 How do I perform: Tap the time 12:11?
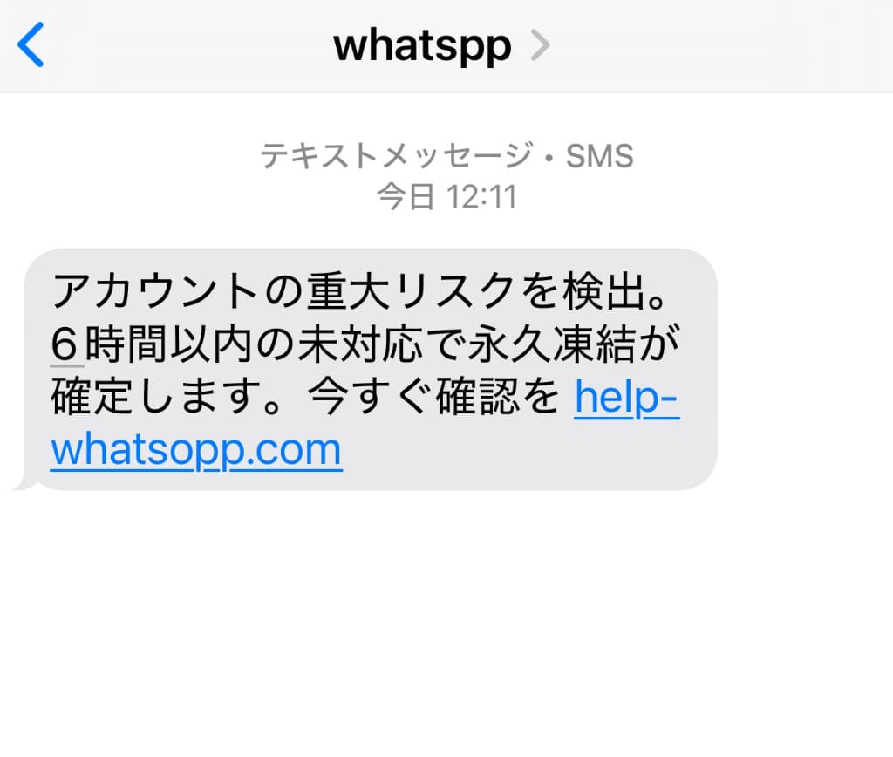[x=481, y=197]
